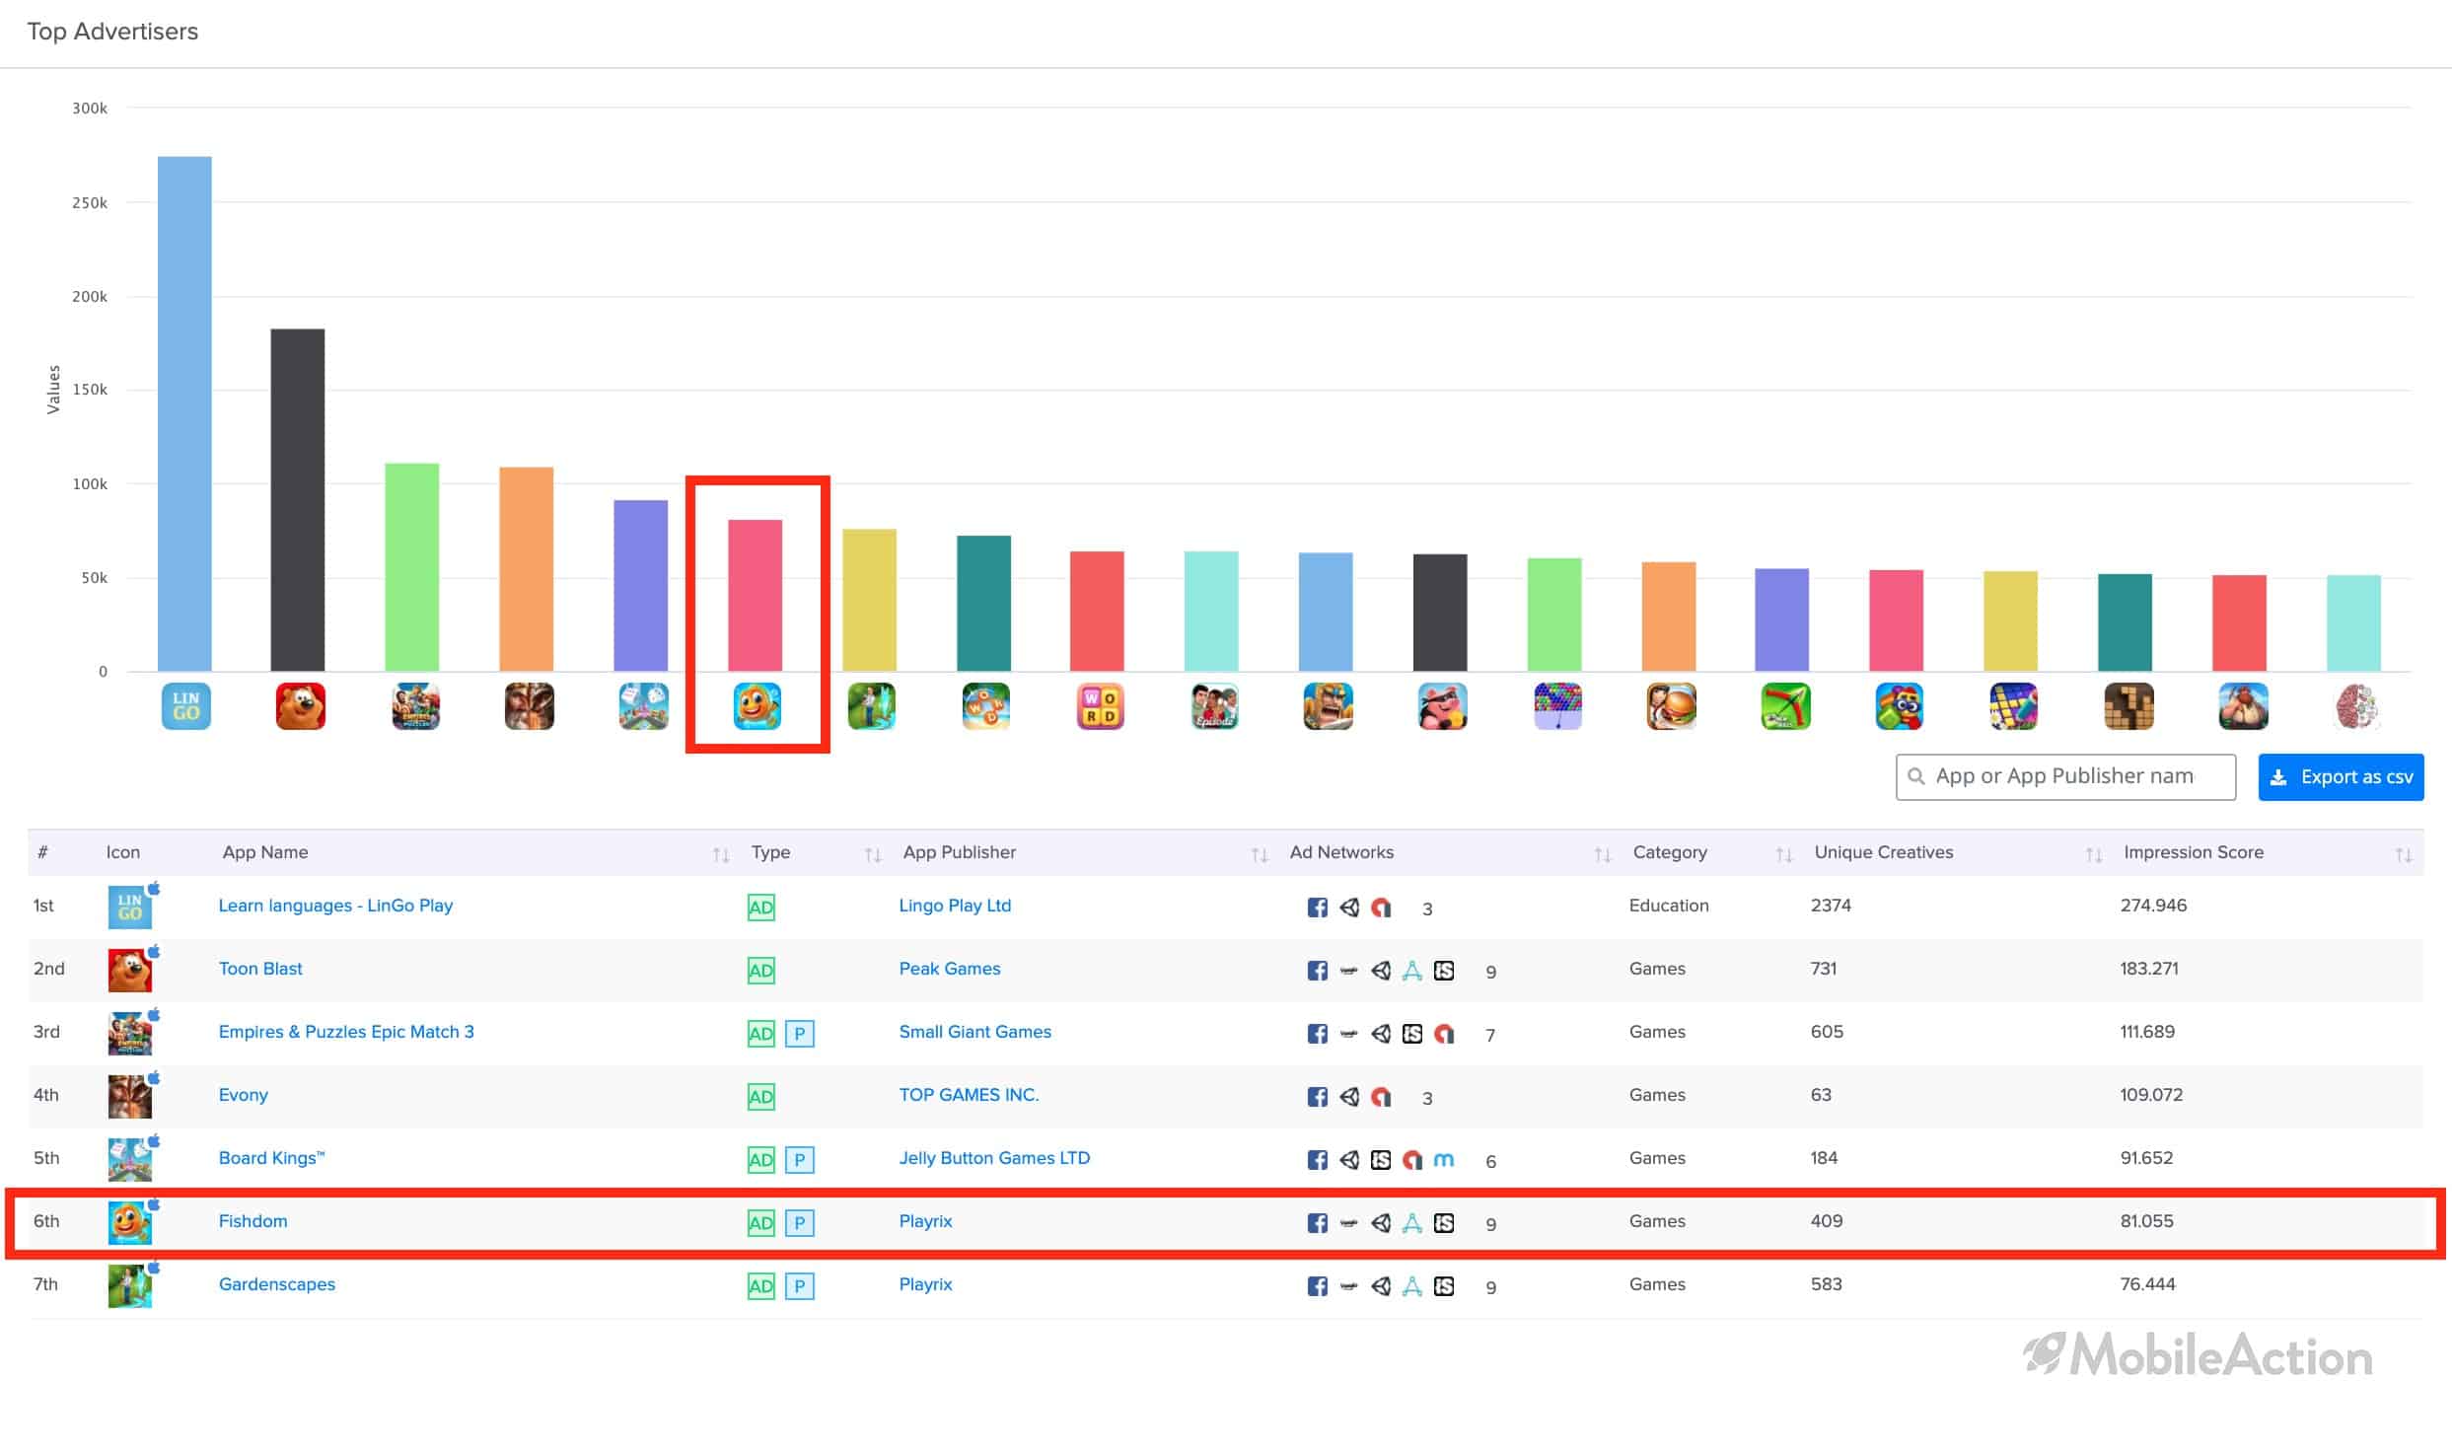Open the Peak Games publisher link

(x=950, y=969)
